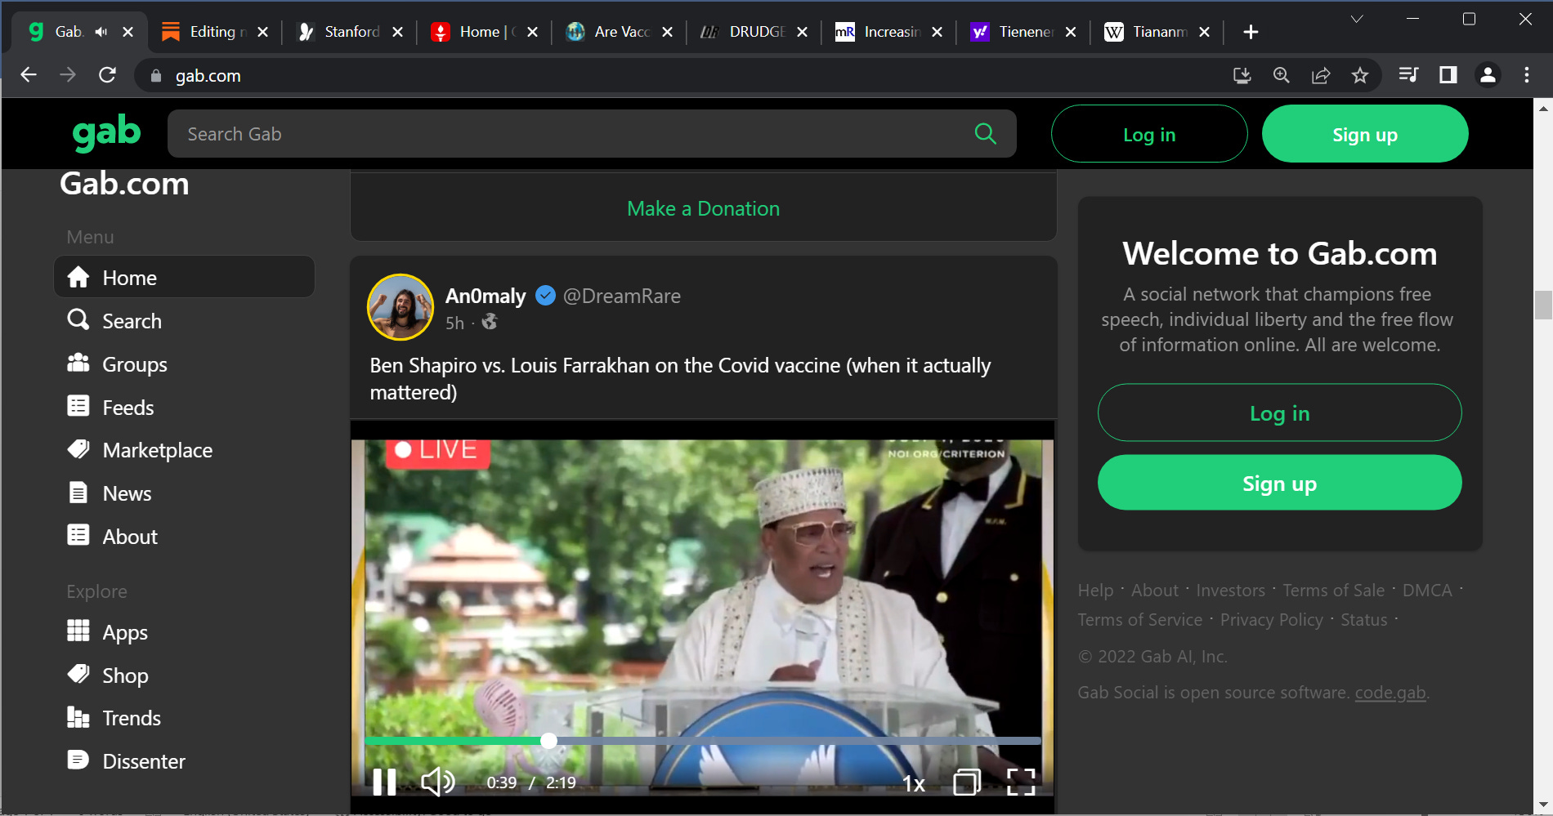Click Log in in welcome panel
The width and height of the screenshot is (1553, 816).
(x=1279, y=413)
